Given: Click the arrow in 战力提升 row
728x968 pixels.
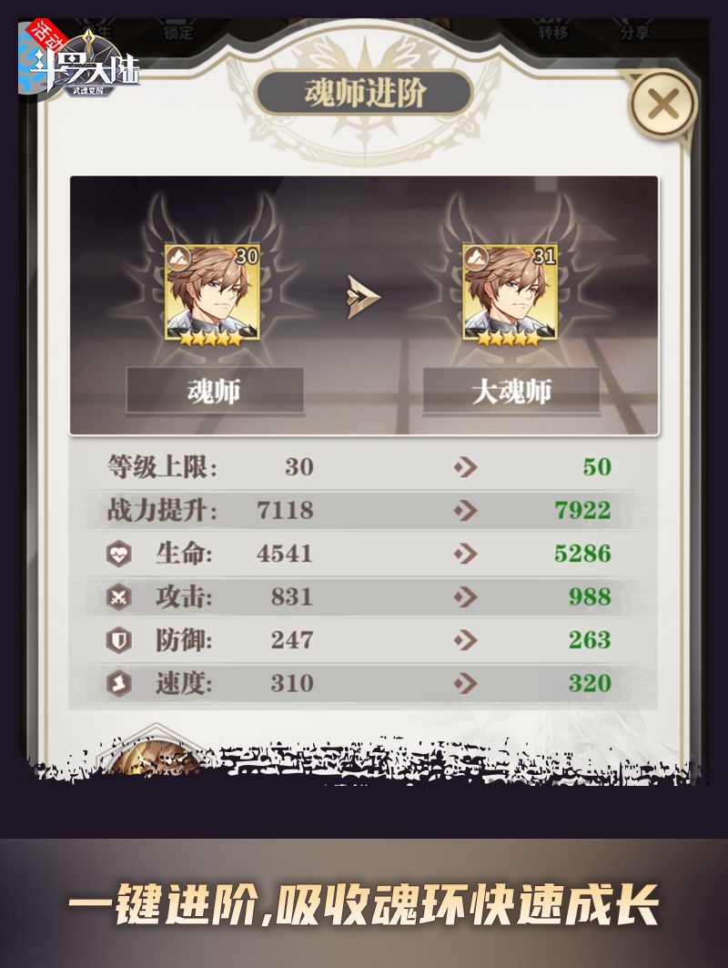Looking at the screenshot, I should (x=466, y=511).
